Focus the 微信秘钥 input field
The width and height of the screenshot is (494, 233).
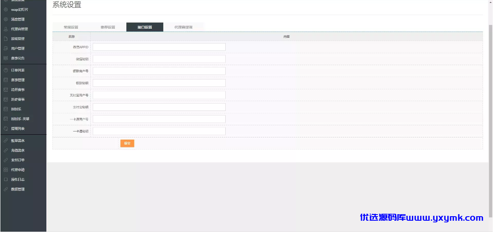pyautogui.click(x=159, y=59)
